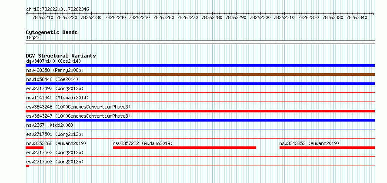Select the blue bar of esv3643247

click(200, 120)
